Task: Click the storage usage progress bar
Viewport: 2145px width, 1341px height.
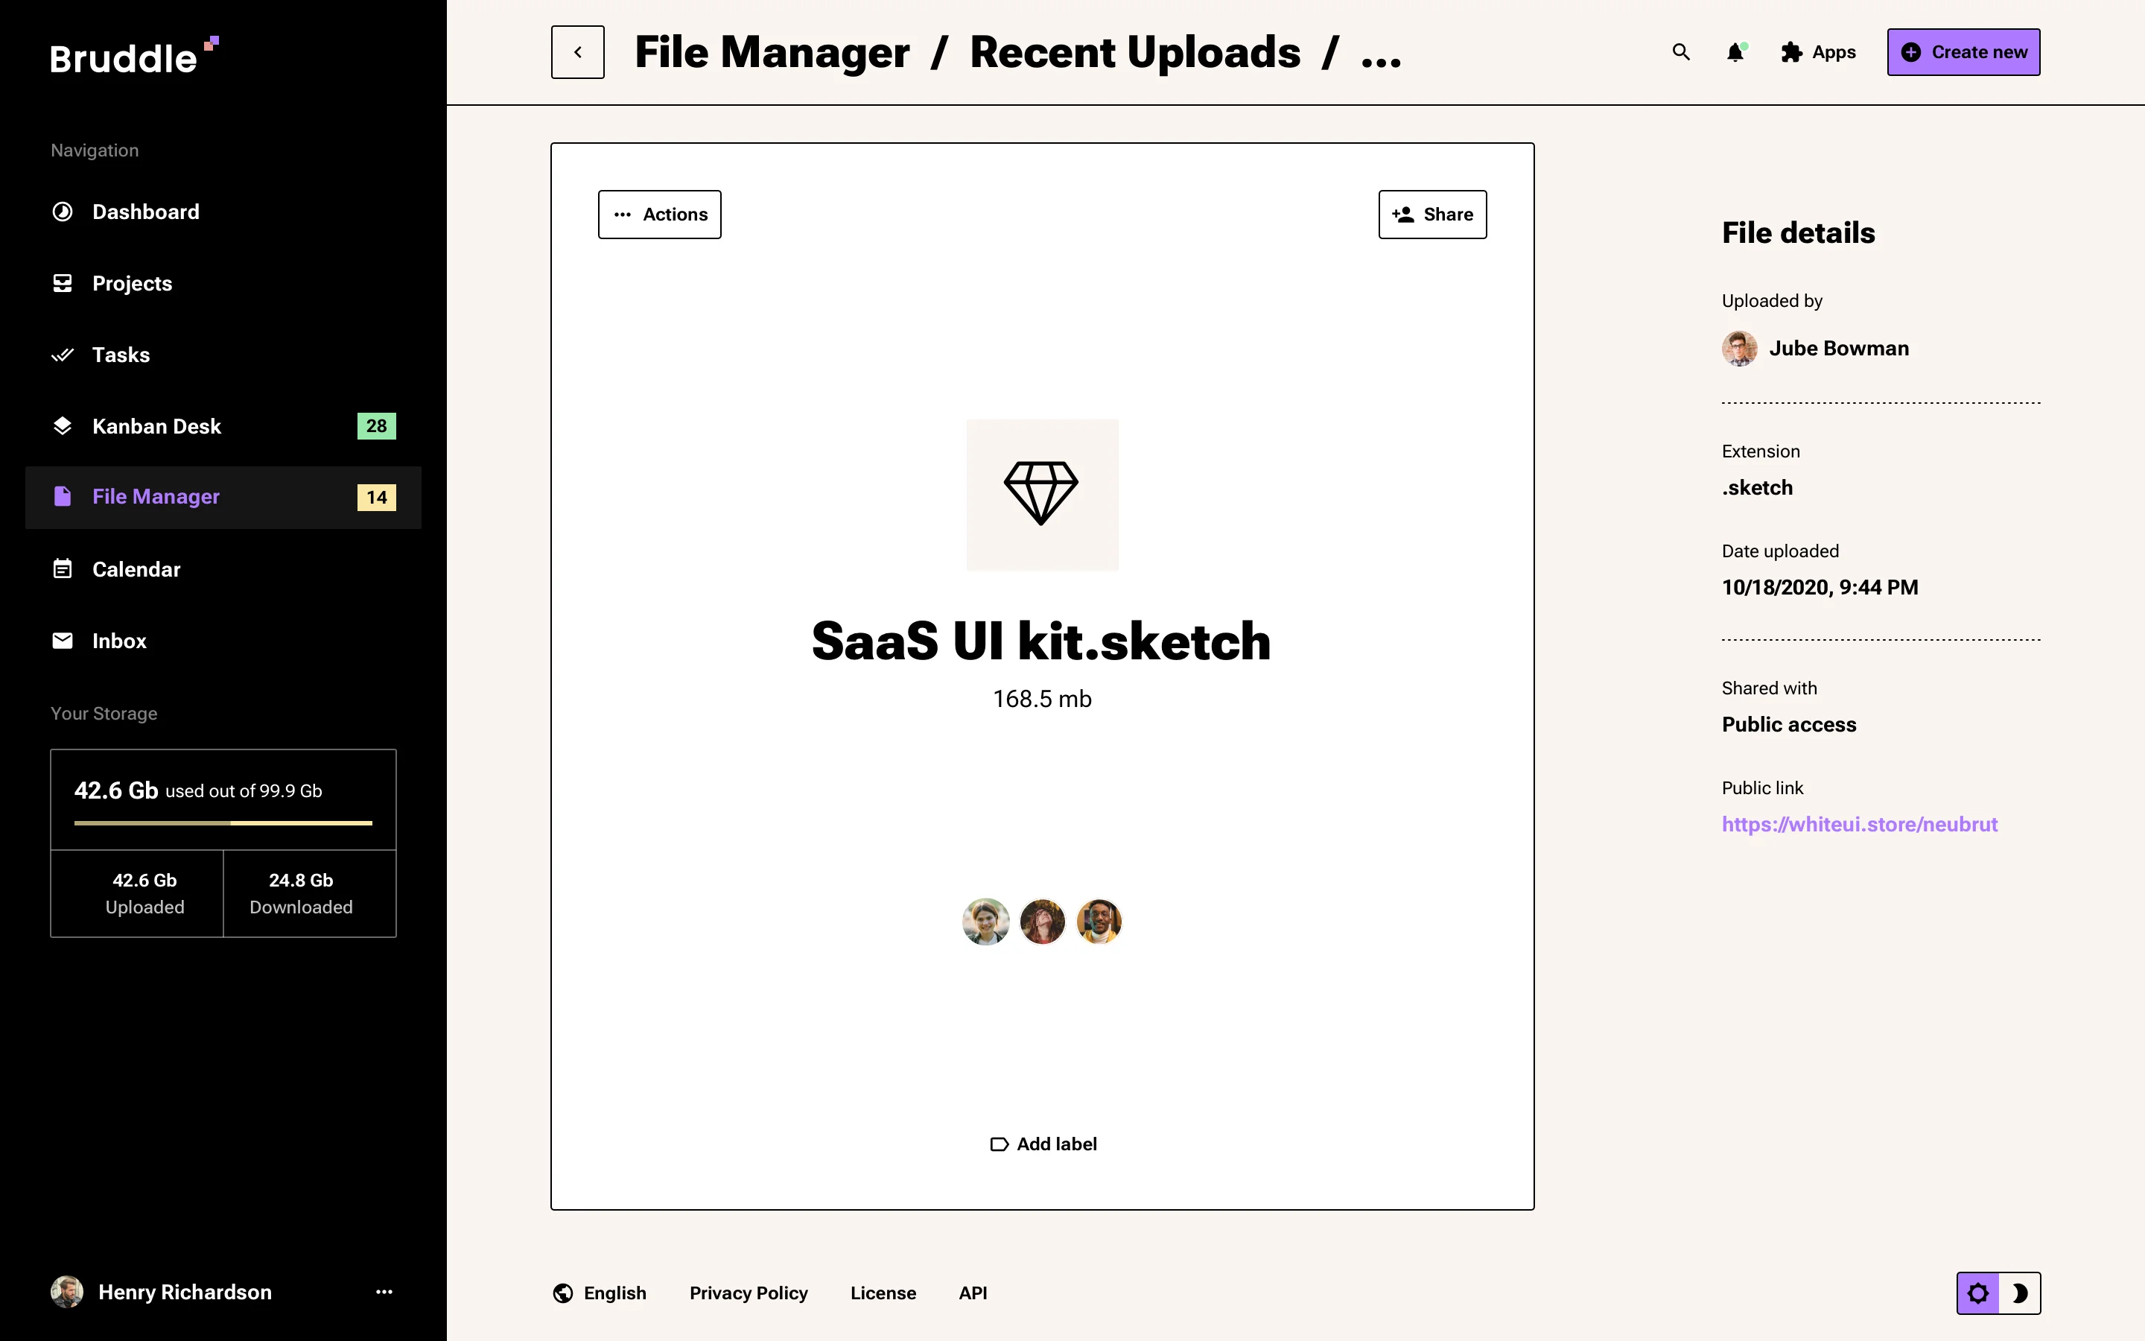Action: click(x=222, y=824)
